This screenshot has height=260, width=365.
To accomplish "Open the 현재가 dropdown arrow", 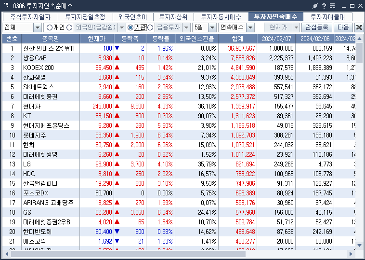I will [296, 28].
